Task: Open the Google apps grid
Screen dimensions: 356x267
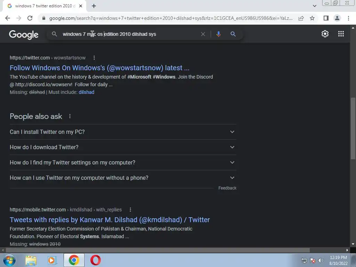Action: 341,34
